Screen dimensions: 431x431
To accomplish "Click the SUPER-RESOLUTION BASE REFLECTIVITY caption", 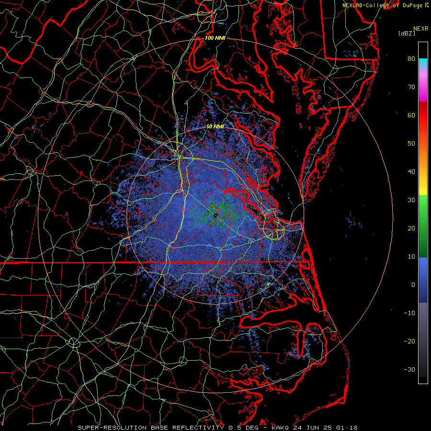I will (x=151, y=428).
